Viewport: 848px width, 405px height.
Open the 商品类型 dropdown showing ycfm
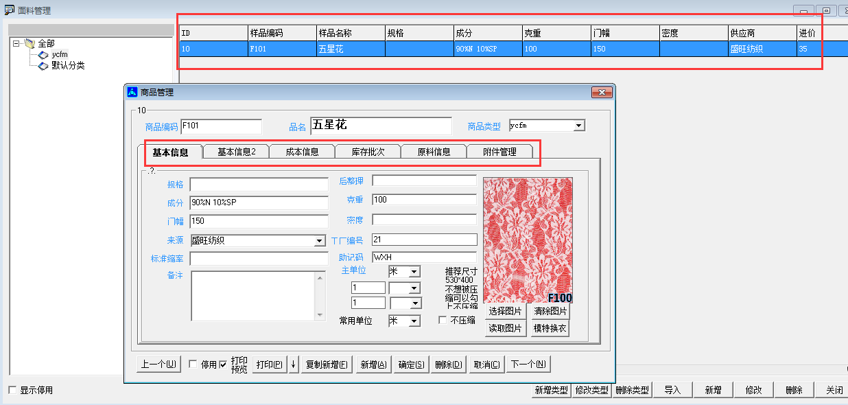tap(579, 126)
